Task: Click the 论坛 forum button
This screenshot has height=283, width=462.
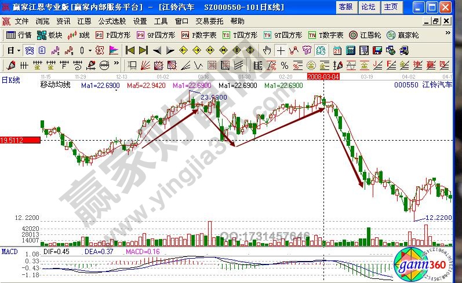Action: click(x=368, y=7)
